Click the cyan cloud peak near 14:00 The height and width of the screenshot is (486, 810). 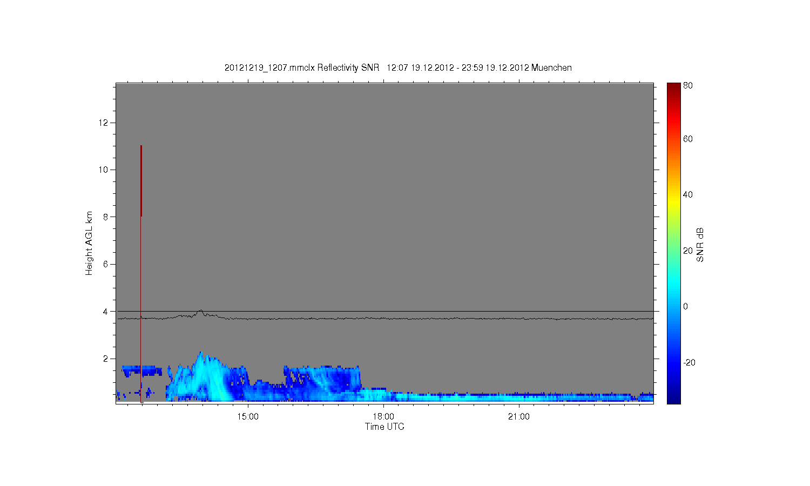pyautogui.click(x=201, y=373)
